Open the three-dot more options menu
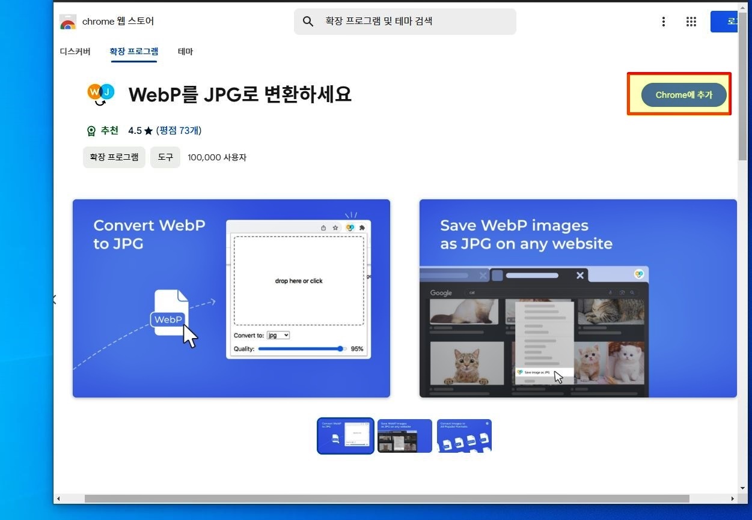 (x=664, y=22)
